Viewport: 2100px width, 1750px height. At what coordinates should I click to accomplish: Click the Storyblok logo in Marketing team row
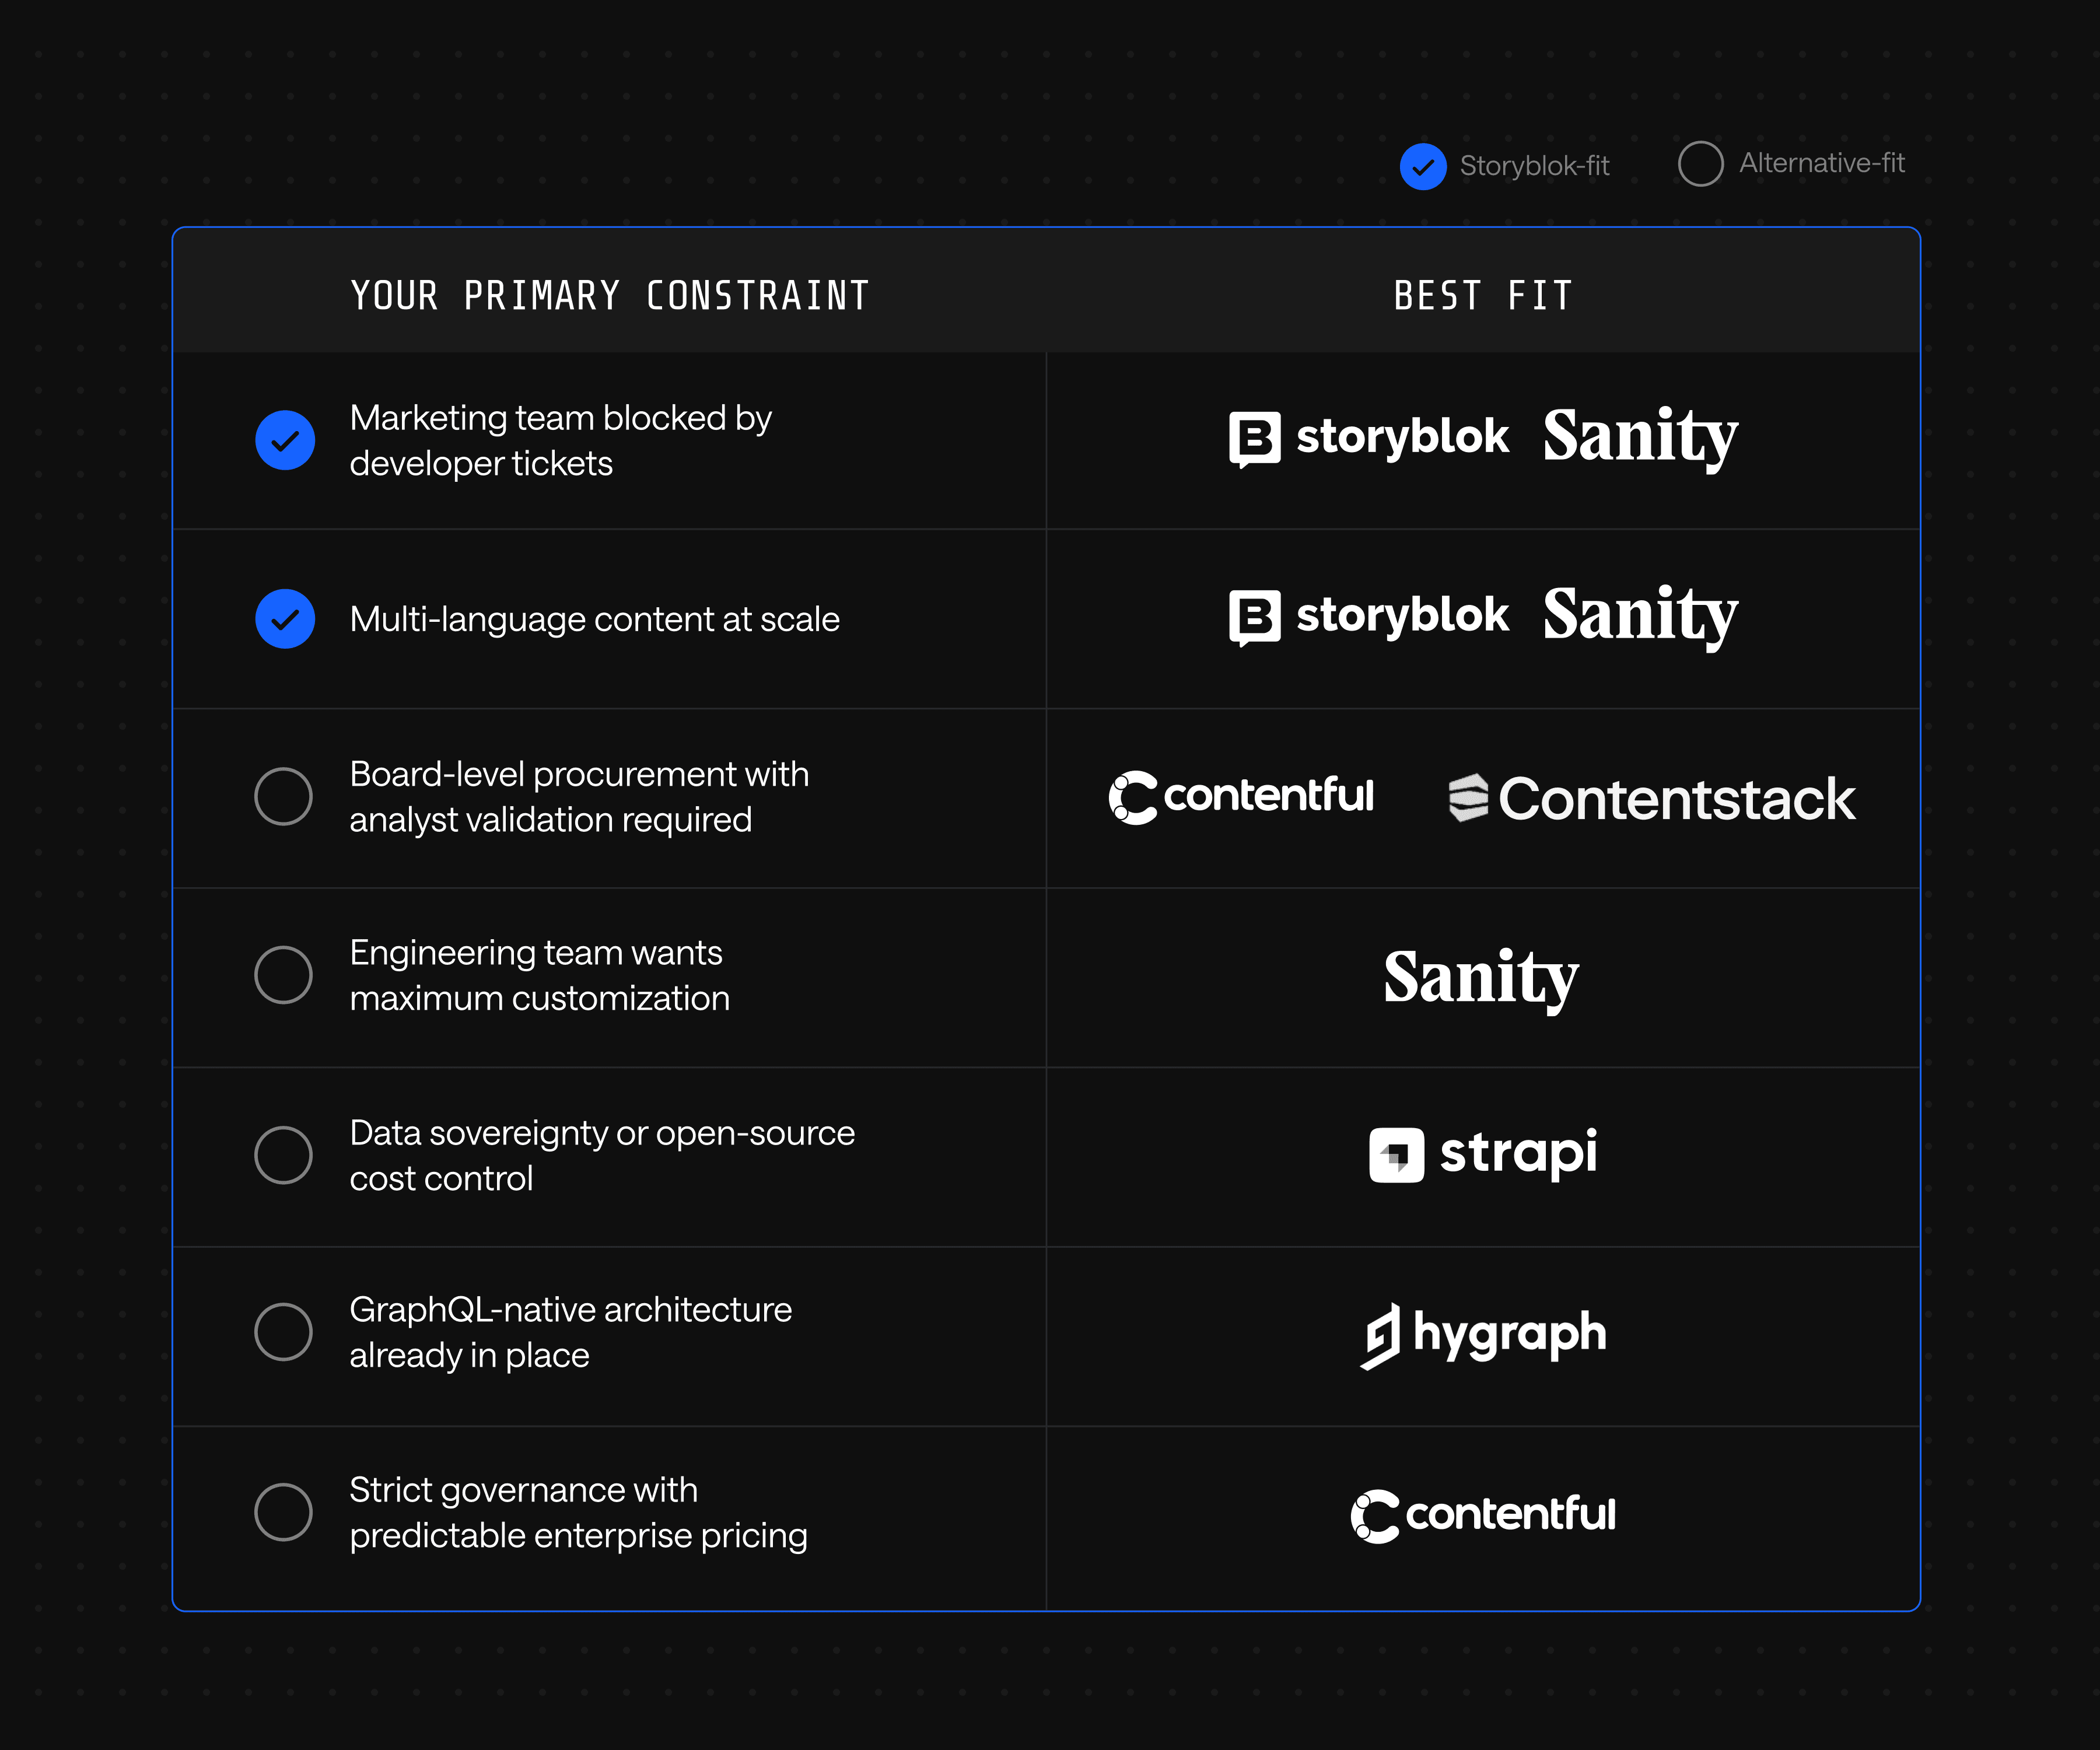(x=1369, y=439)
